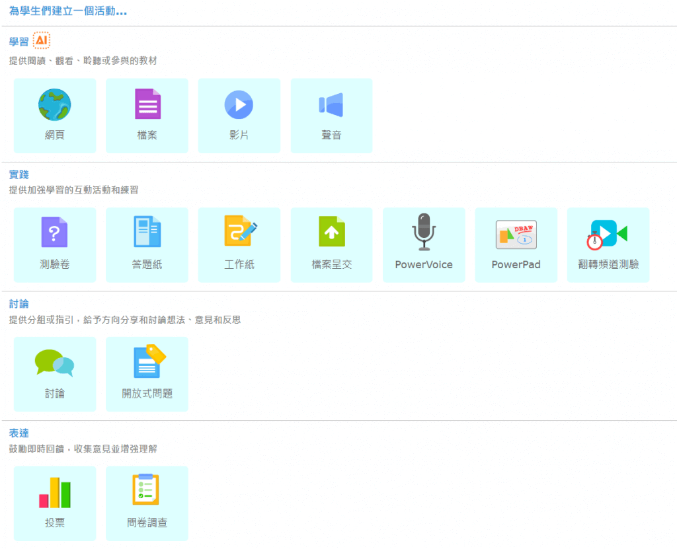Open the 工作紙 worksheet activity
This screenshot has height=549, width=677.
[239, 244]
